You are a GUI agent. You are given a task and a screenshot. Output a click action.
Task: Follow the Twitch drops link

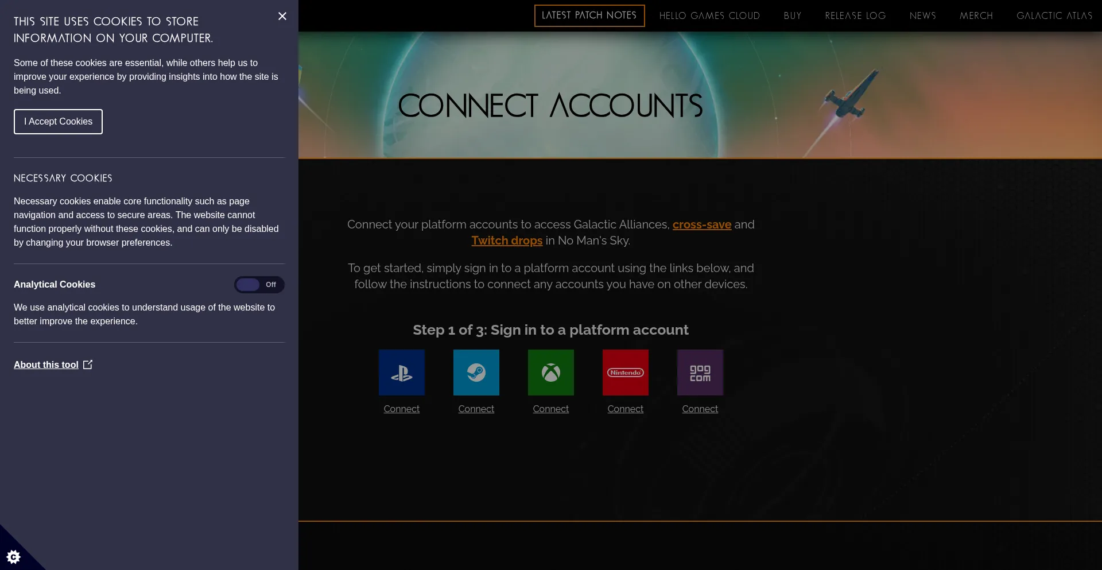point(507,241)
